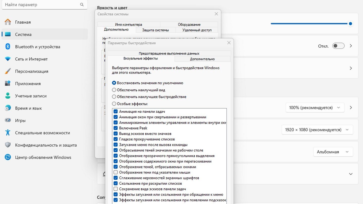The width and height of the screenshot is (363, 204).
Task: Open the Конфиденциальность и защита shield icon
Action: pyautogui.click(x=8, y=145)
